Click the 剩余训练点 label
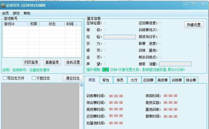 pos(148,57)
